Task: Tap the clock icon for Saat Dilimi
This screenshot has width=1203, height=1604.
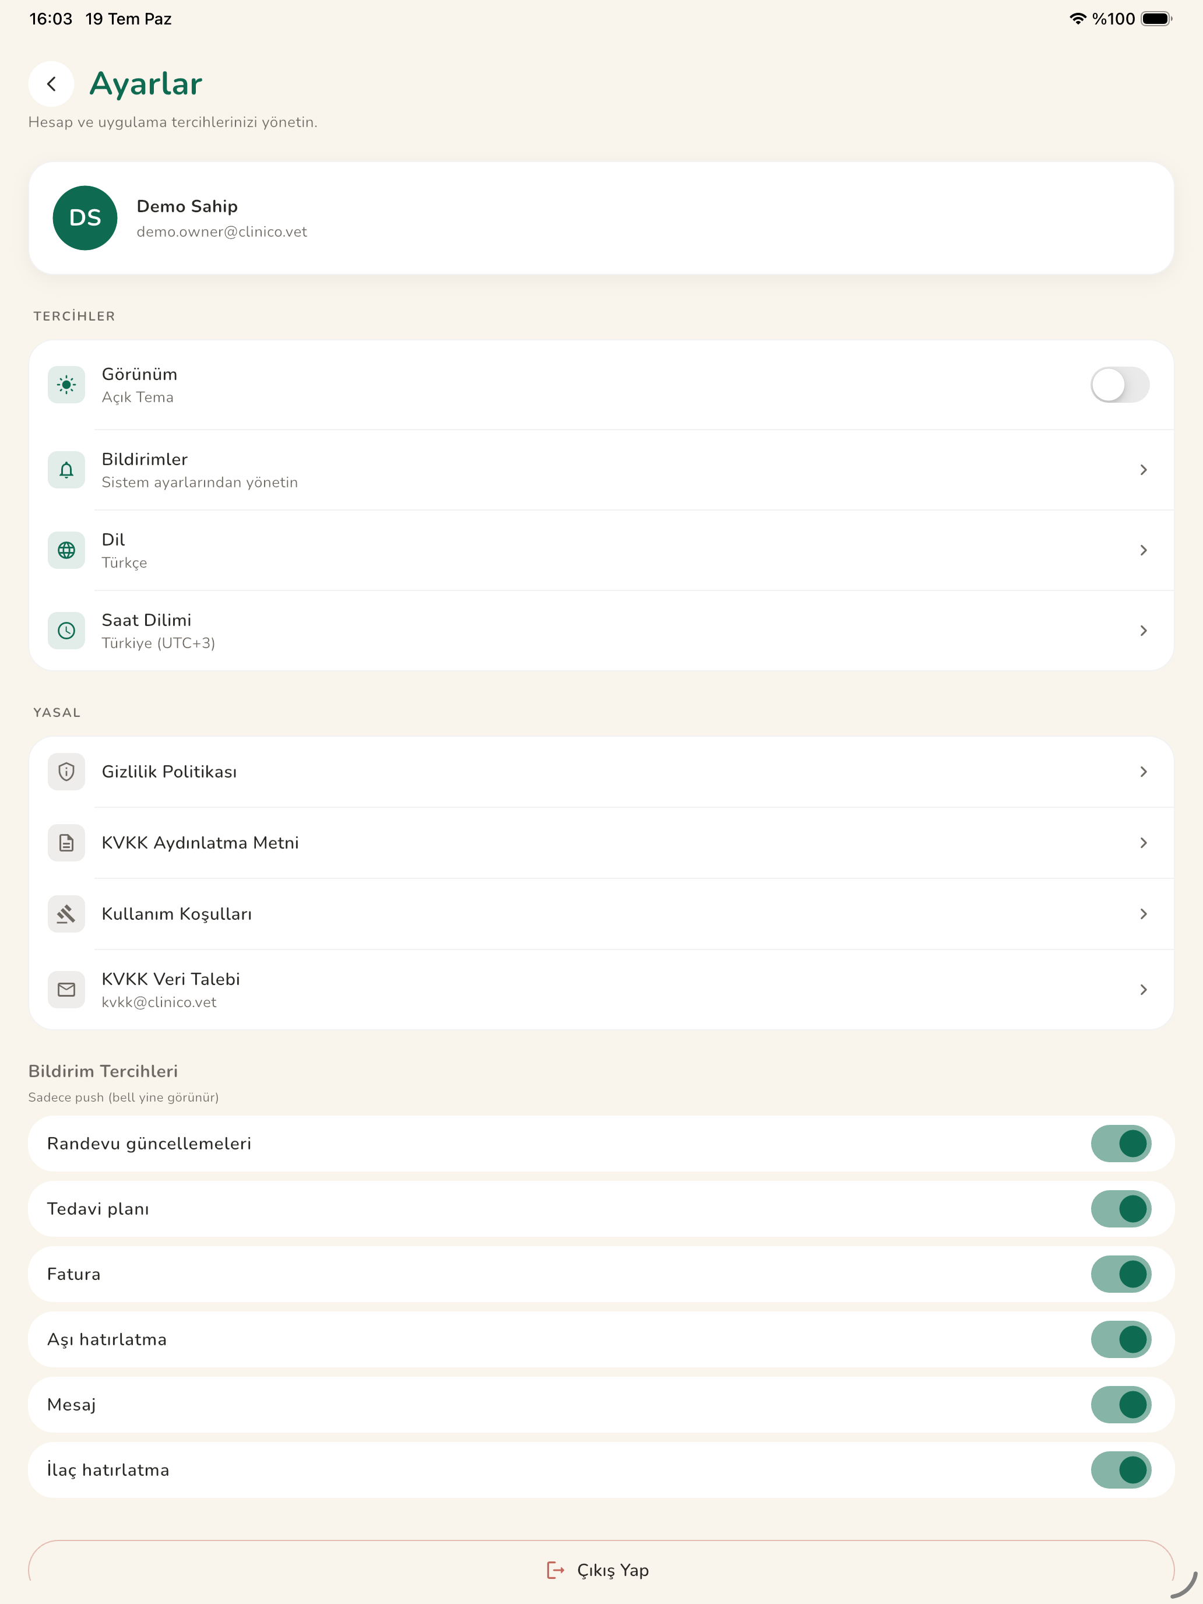Action: 66,631
